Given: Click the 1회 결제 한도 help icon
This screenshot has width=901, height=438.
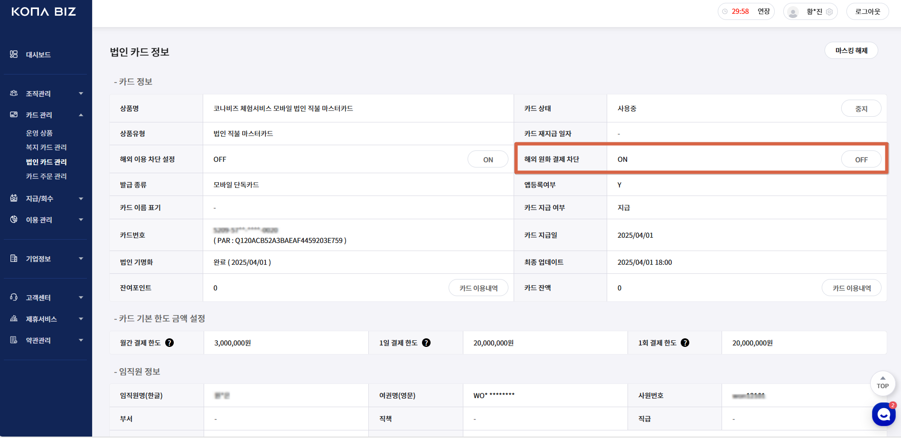Looking at the screenshot, I should (685, 343).
